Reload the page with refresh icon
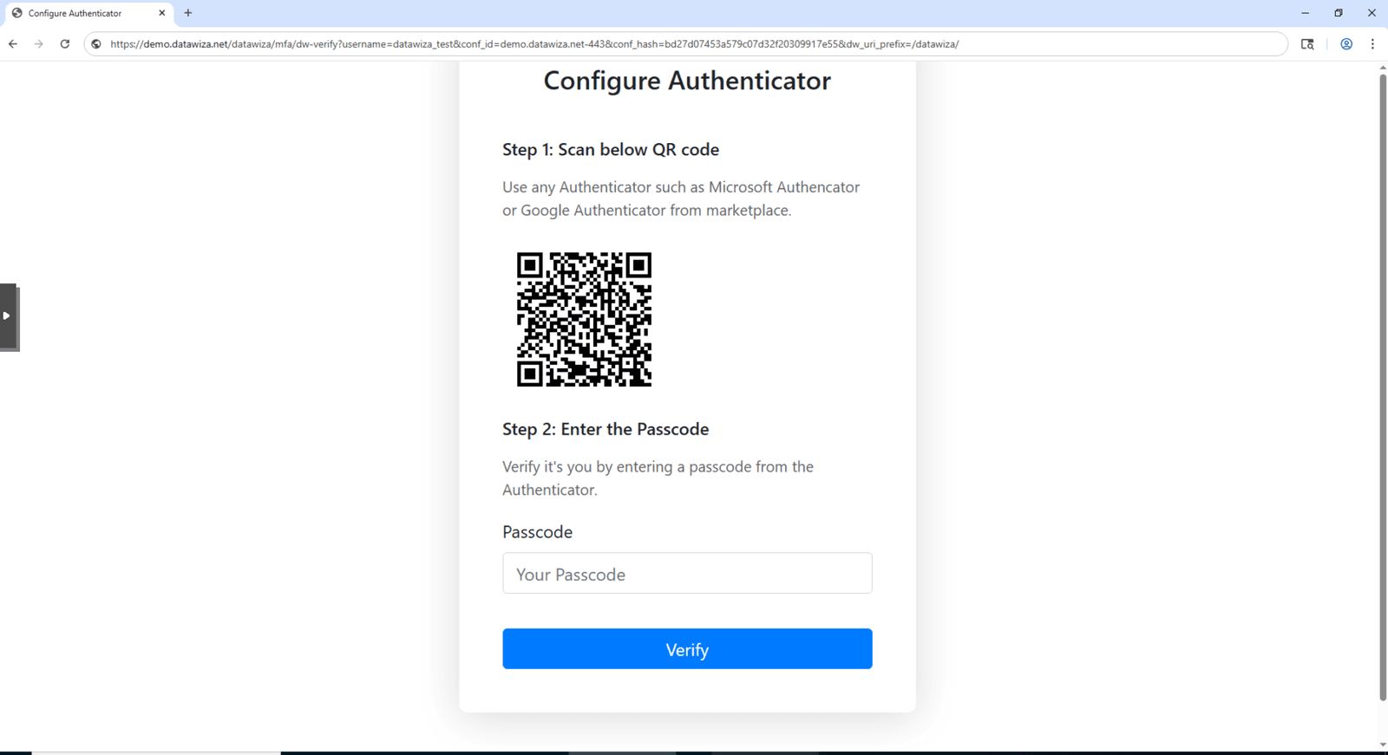1388x755 pixels. 65,44
